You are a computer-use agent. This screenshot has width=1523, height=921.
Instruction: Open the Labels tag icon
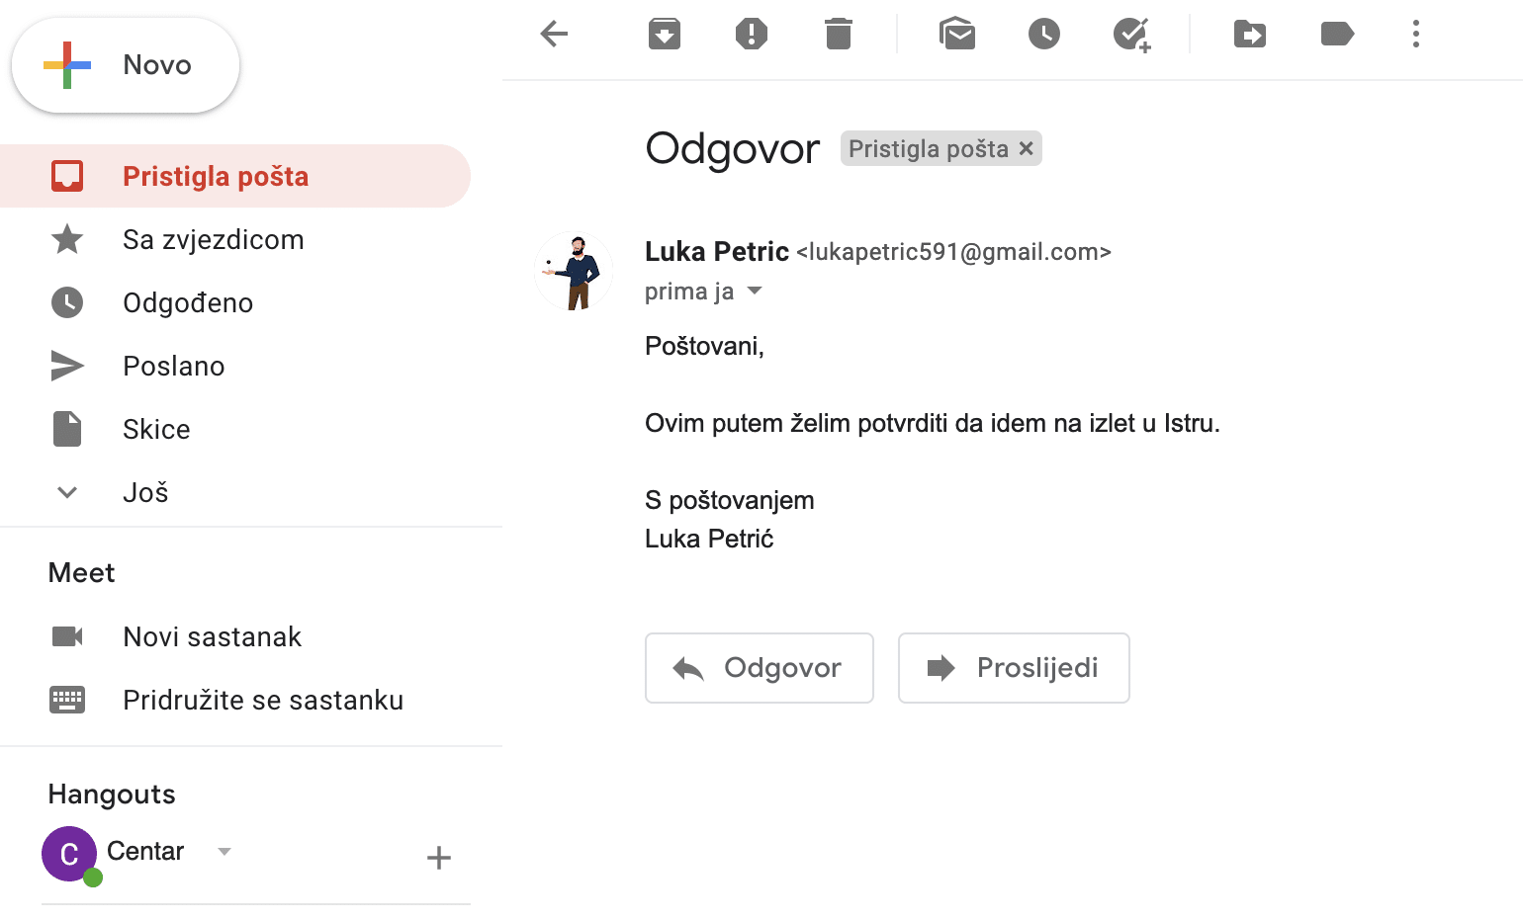point(1336,35)
